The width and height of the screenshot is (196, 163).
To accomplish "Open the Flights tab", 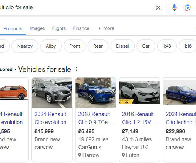I will click(59, 28).
